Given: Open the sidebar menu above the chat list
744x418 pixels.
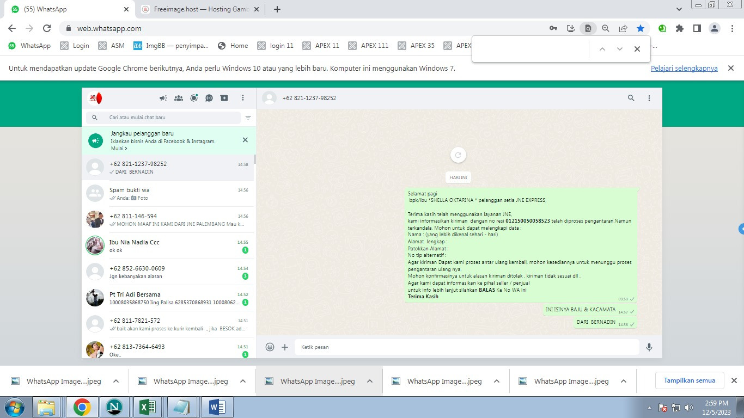Looking at the screenshot, I should pos(243,99).
